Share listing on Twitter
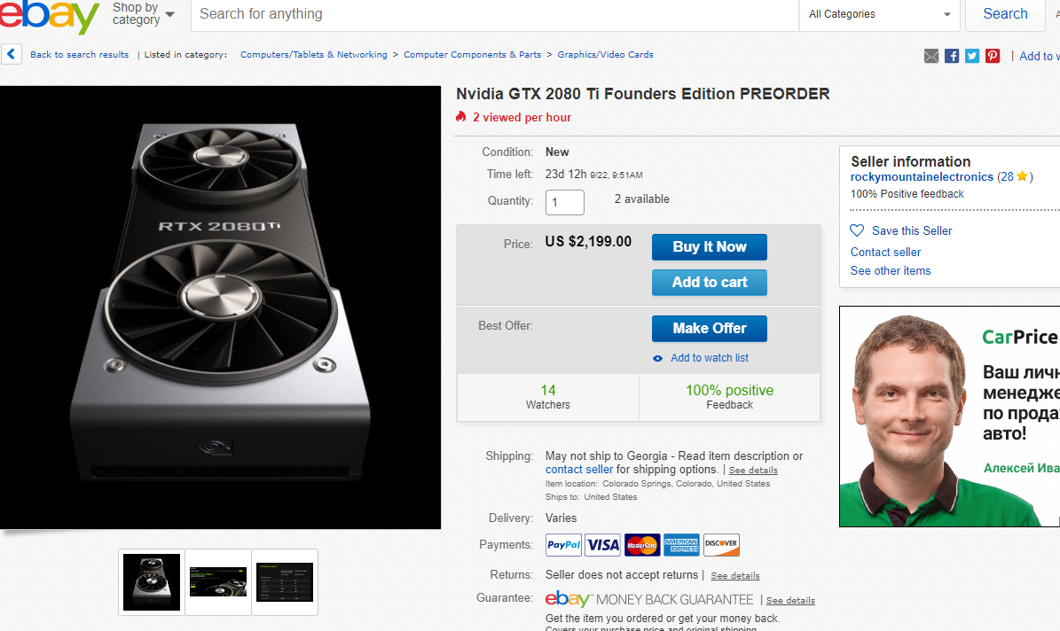 [972, 56]
